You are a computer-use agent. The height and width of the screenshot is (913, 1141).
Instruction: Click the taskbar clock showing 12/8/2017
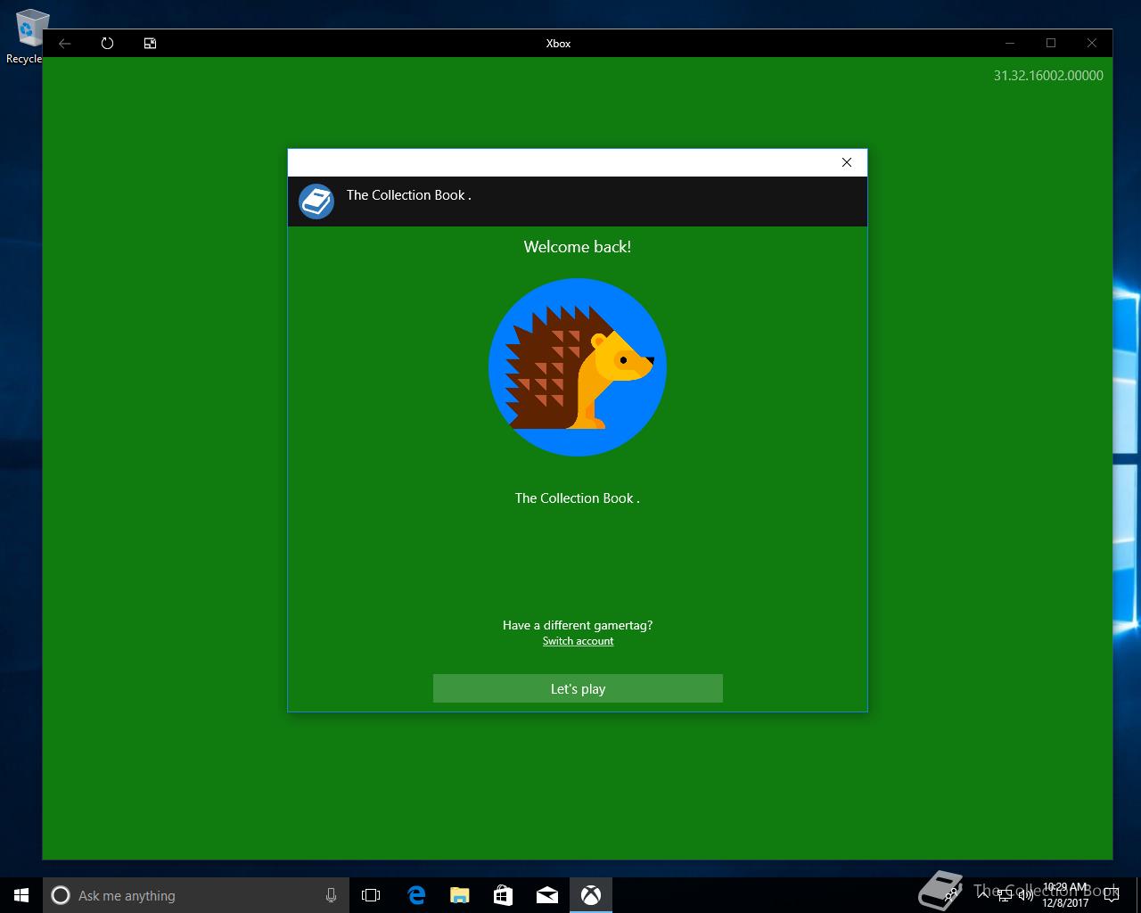1065,895
